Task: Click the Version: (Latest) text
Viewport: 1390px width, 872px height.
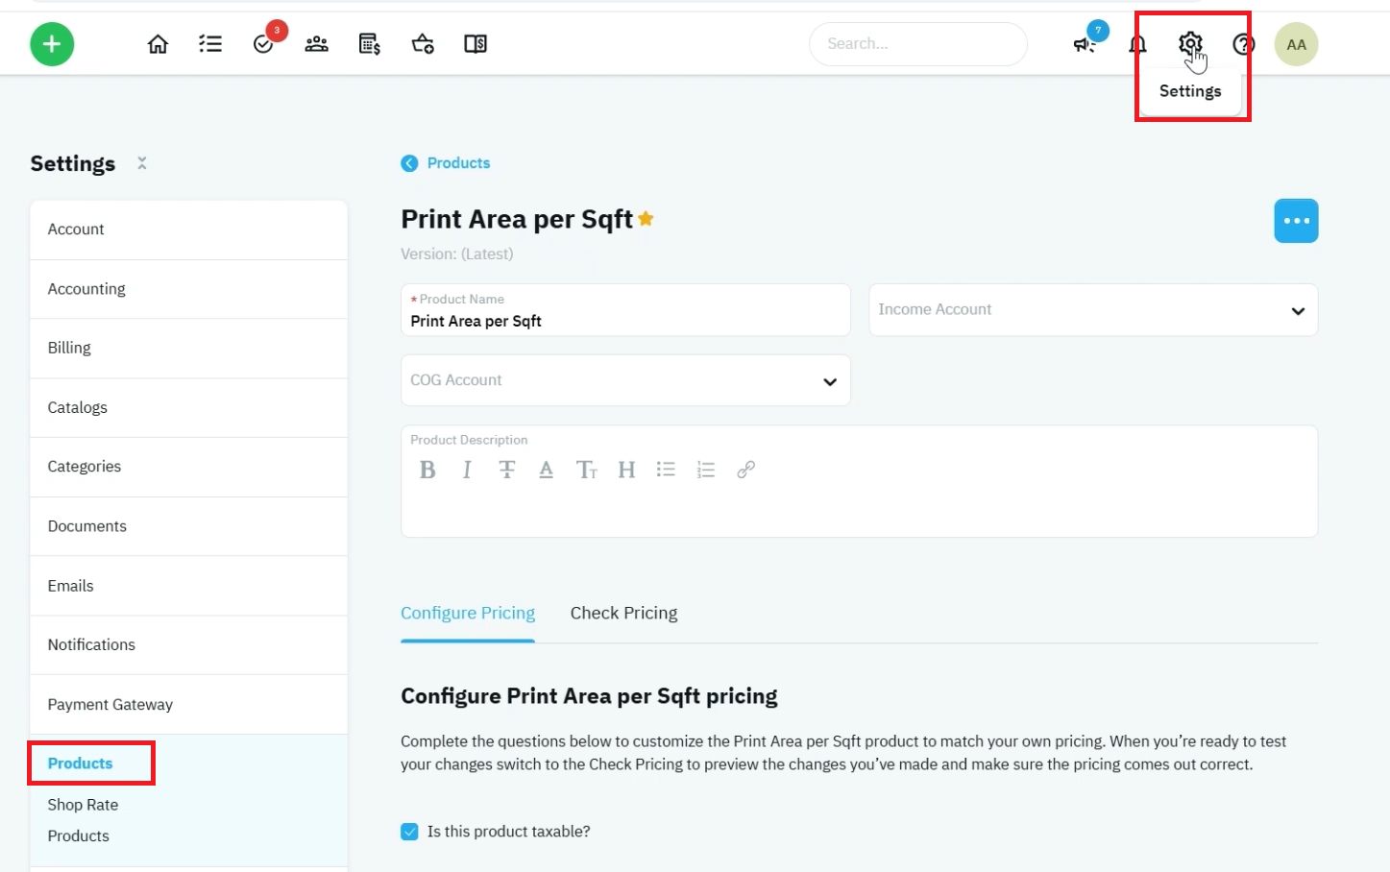Action: (x=457, y=254)
